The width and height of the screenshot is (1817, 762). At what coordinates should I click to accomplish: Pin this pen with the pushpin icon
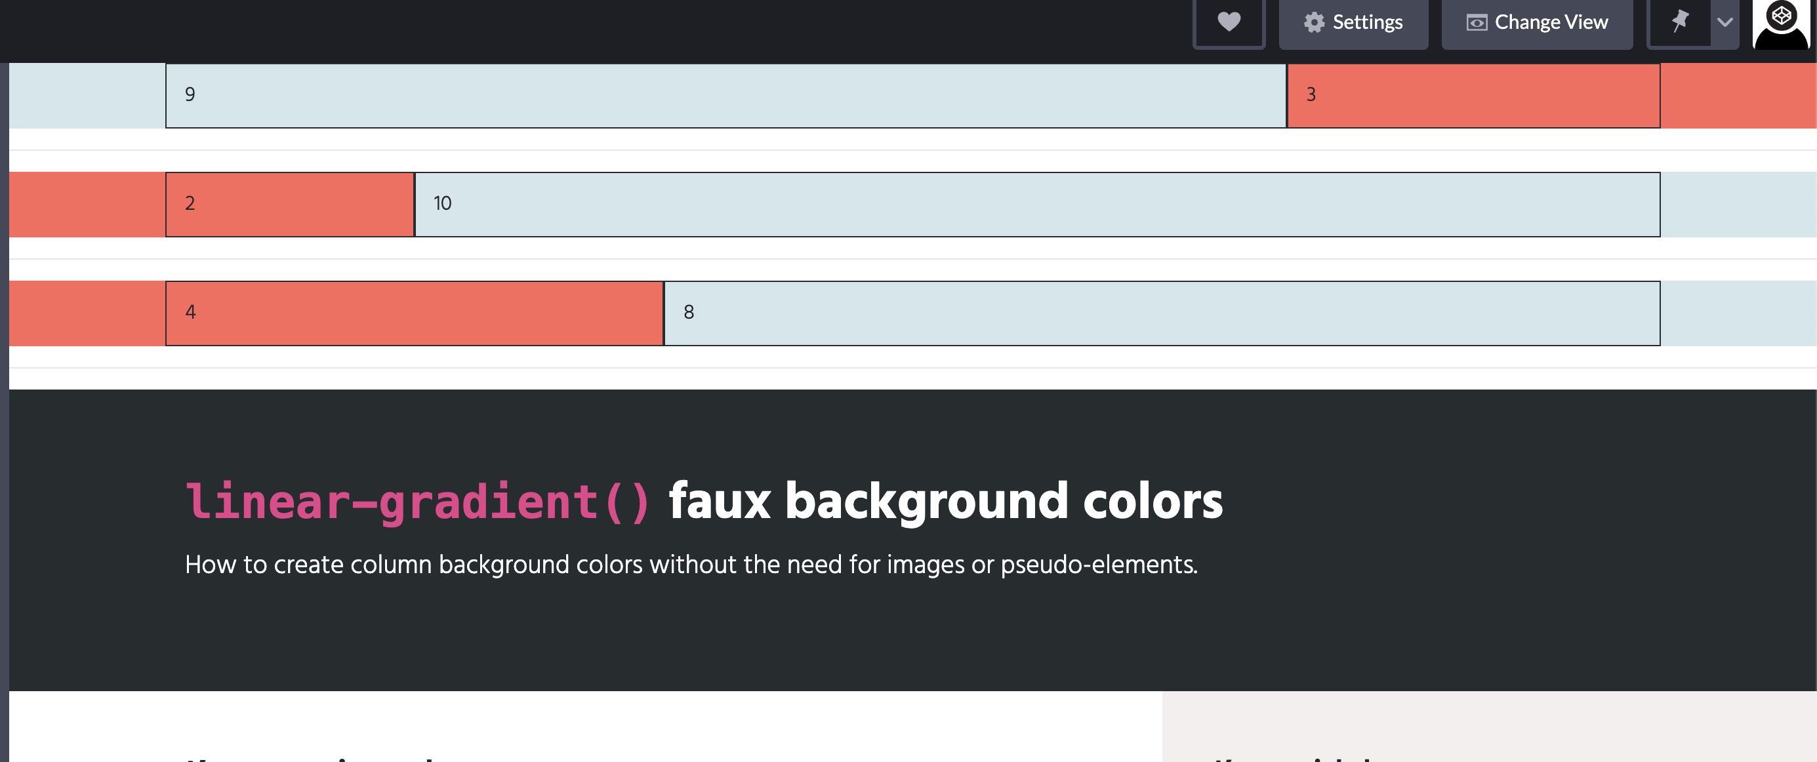point(1679,21)
